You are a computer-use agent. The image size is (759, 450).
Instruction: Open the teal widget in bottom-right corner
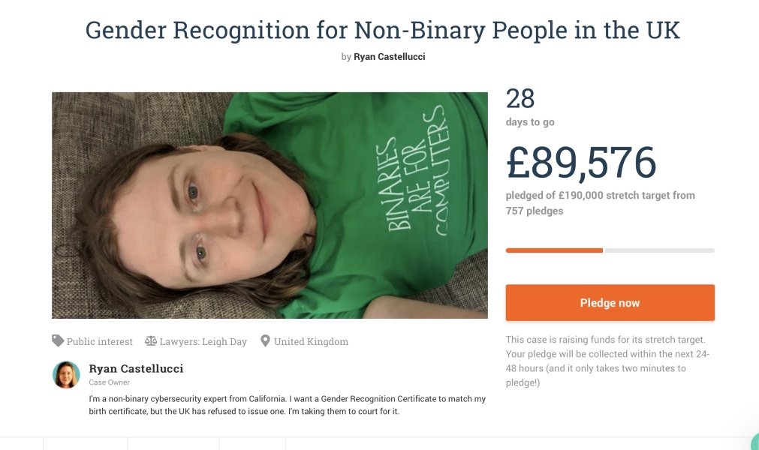(754, 442)
